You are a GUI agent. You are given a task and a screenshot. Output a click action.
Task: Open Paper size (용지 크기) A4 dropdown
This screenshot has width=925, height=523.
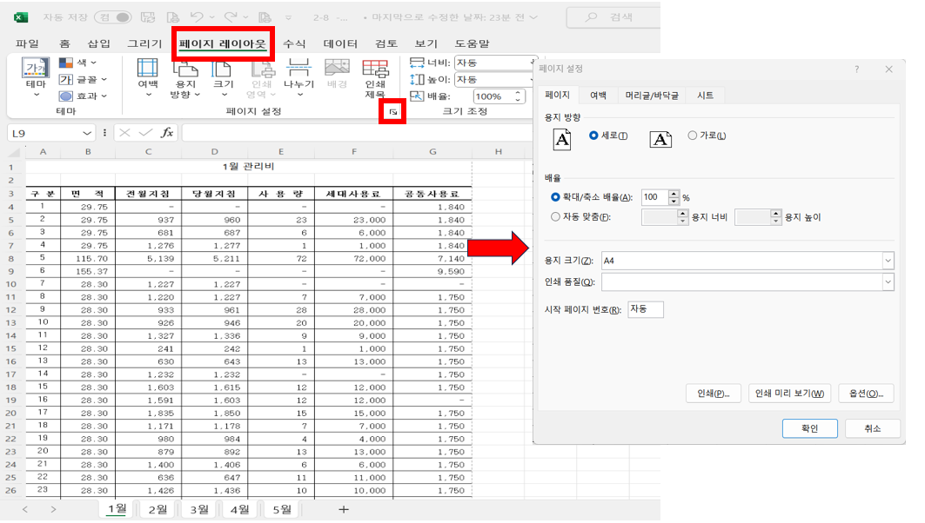(x=888, y=261)
